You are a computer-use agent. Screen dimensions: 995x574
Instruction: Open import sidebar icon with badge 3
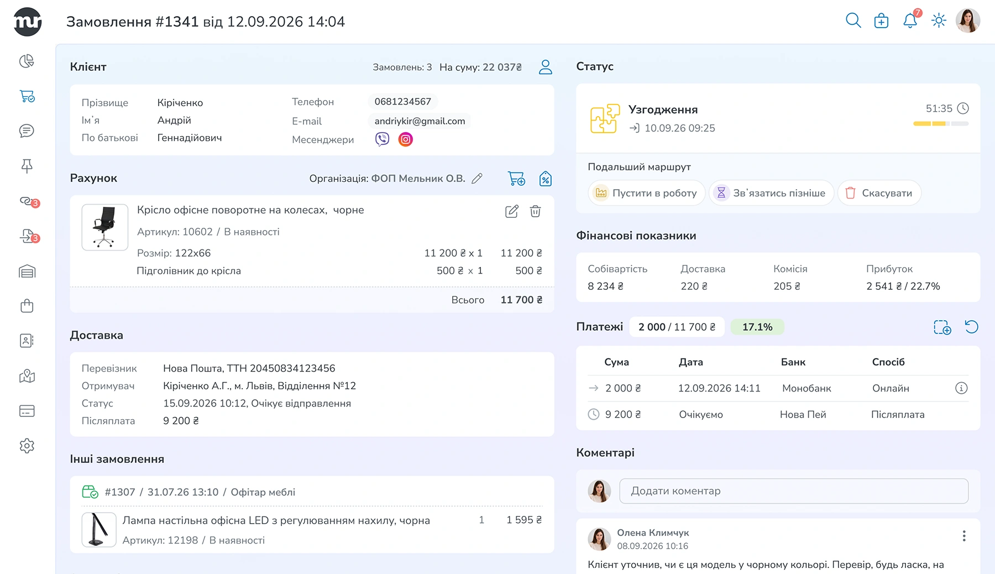[x=28, y=236]
